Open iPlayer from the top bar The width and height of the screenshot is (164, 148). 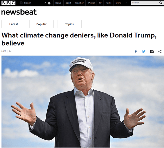pos(91,3)
